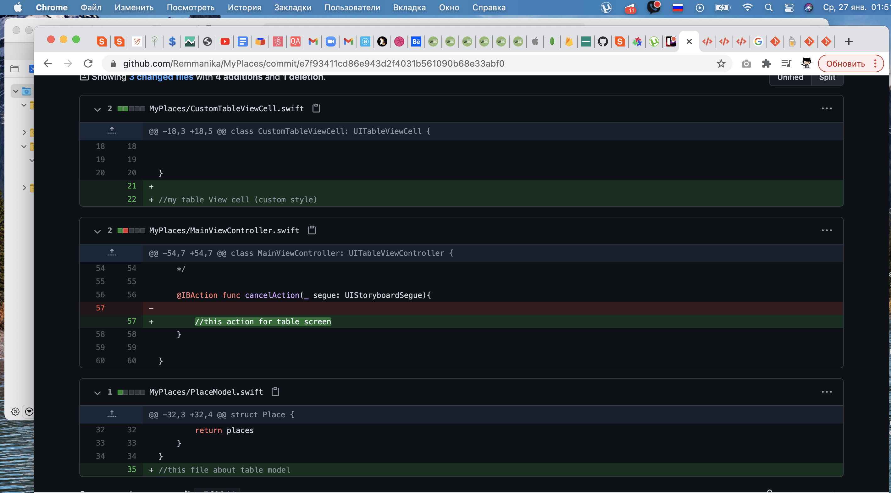891x493 pixels.
Task: Open a new browser tab
Action: (849, 42)
